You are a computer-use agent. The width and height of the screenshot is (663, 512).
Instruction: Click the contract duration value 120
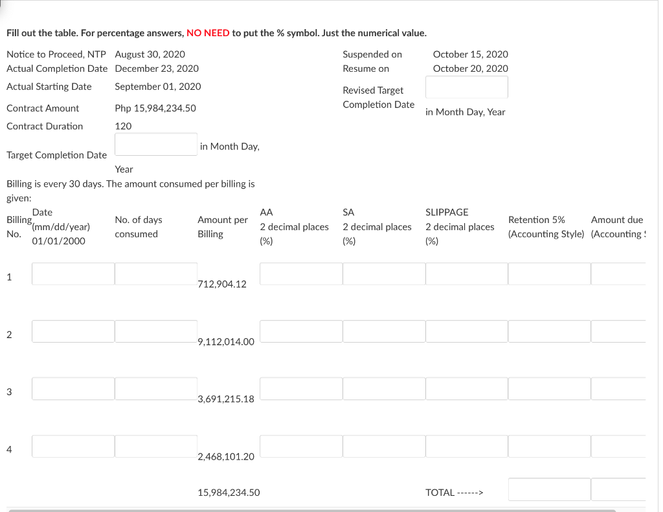(x=123, y=126)
